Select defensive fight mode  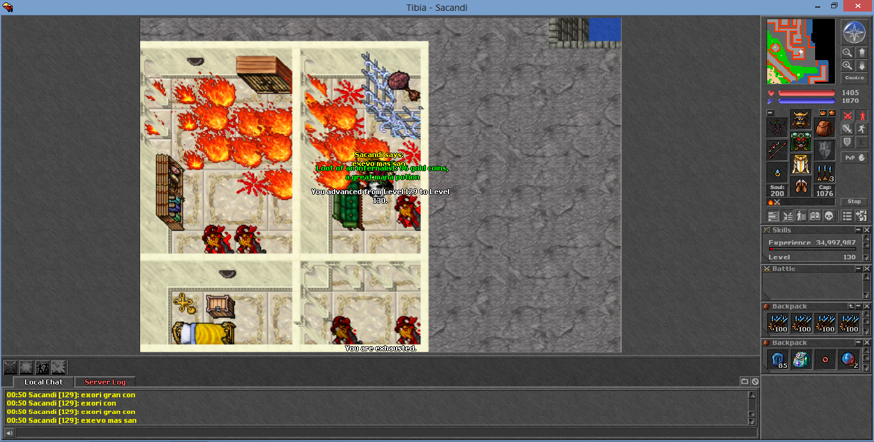coord(847,142)
